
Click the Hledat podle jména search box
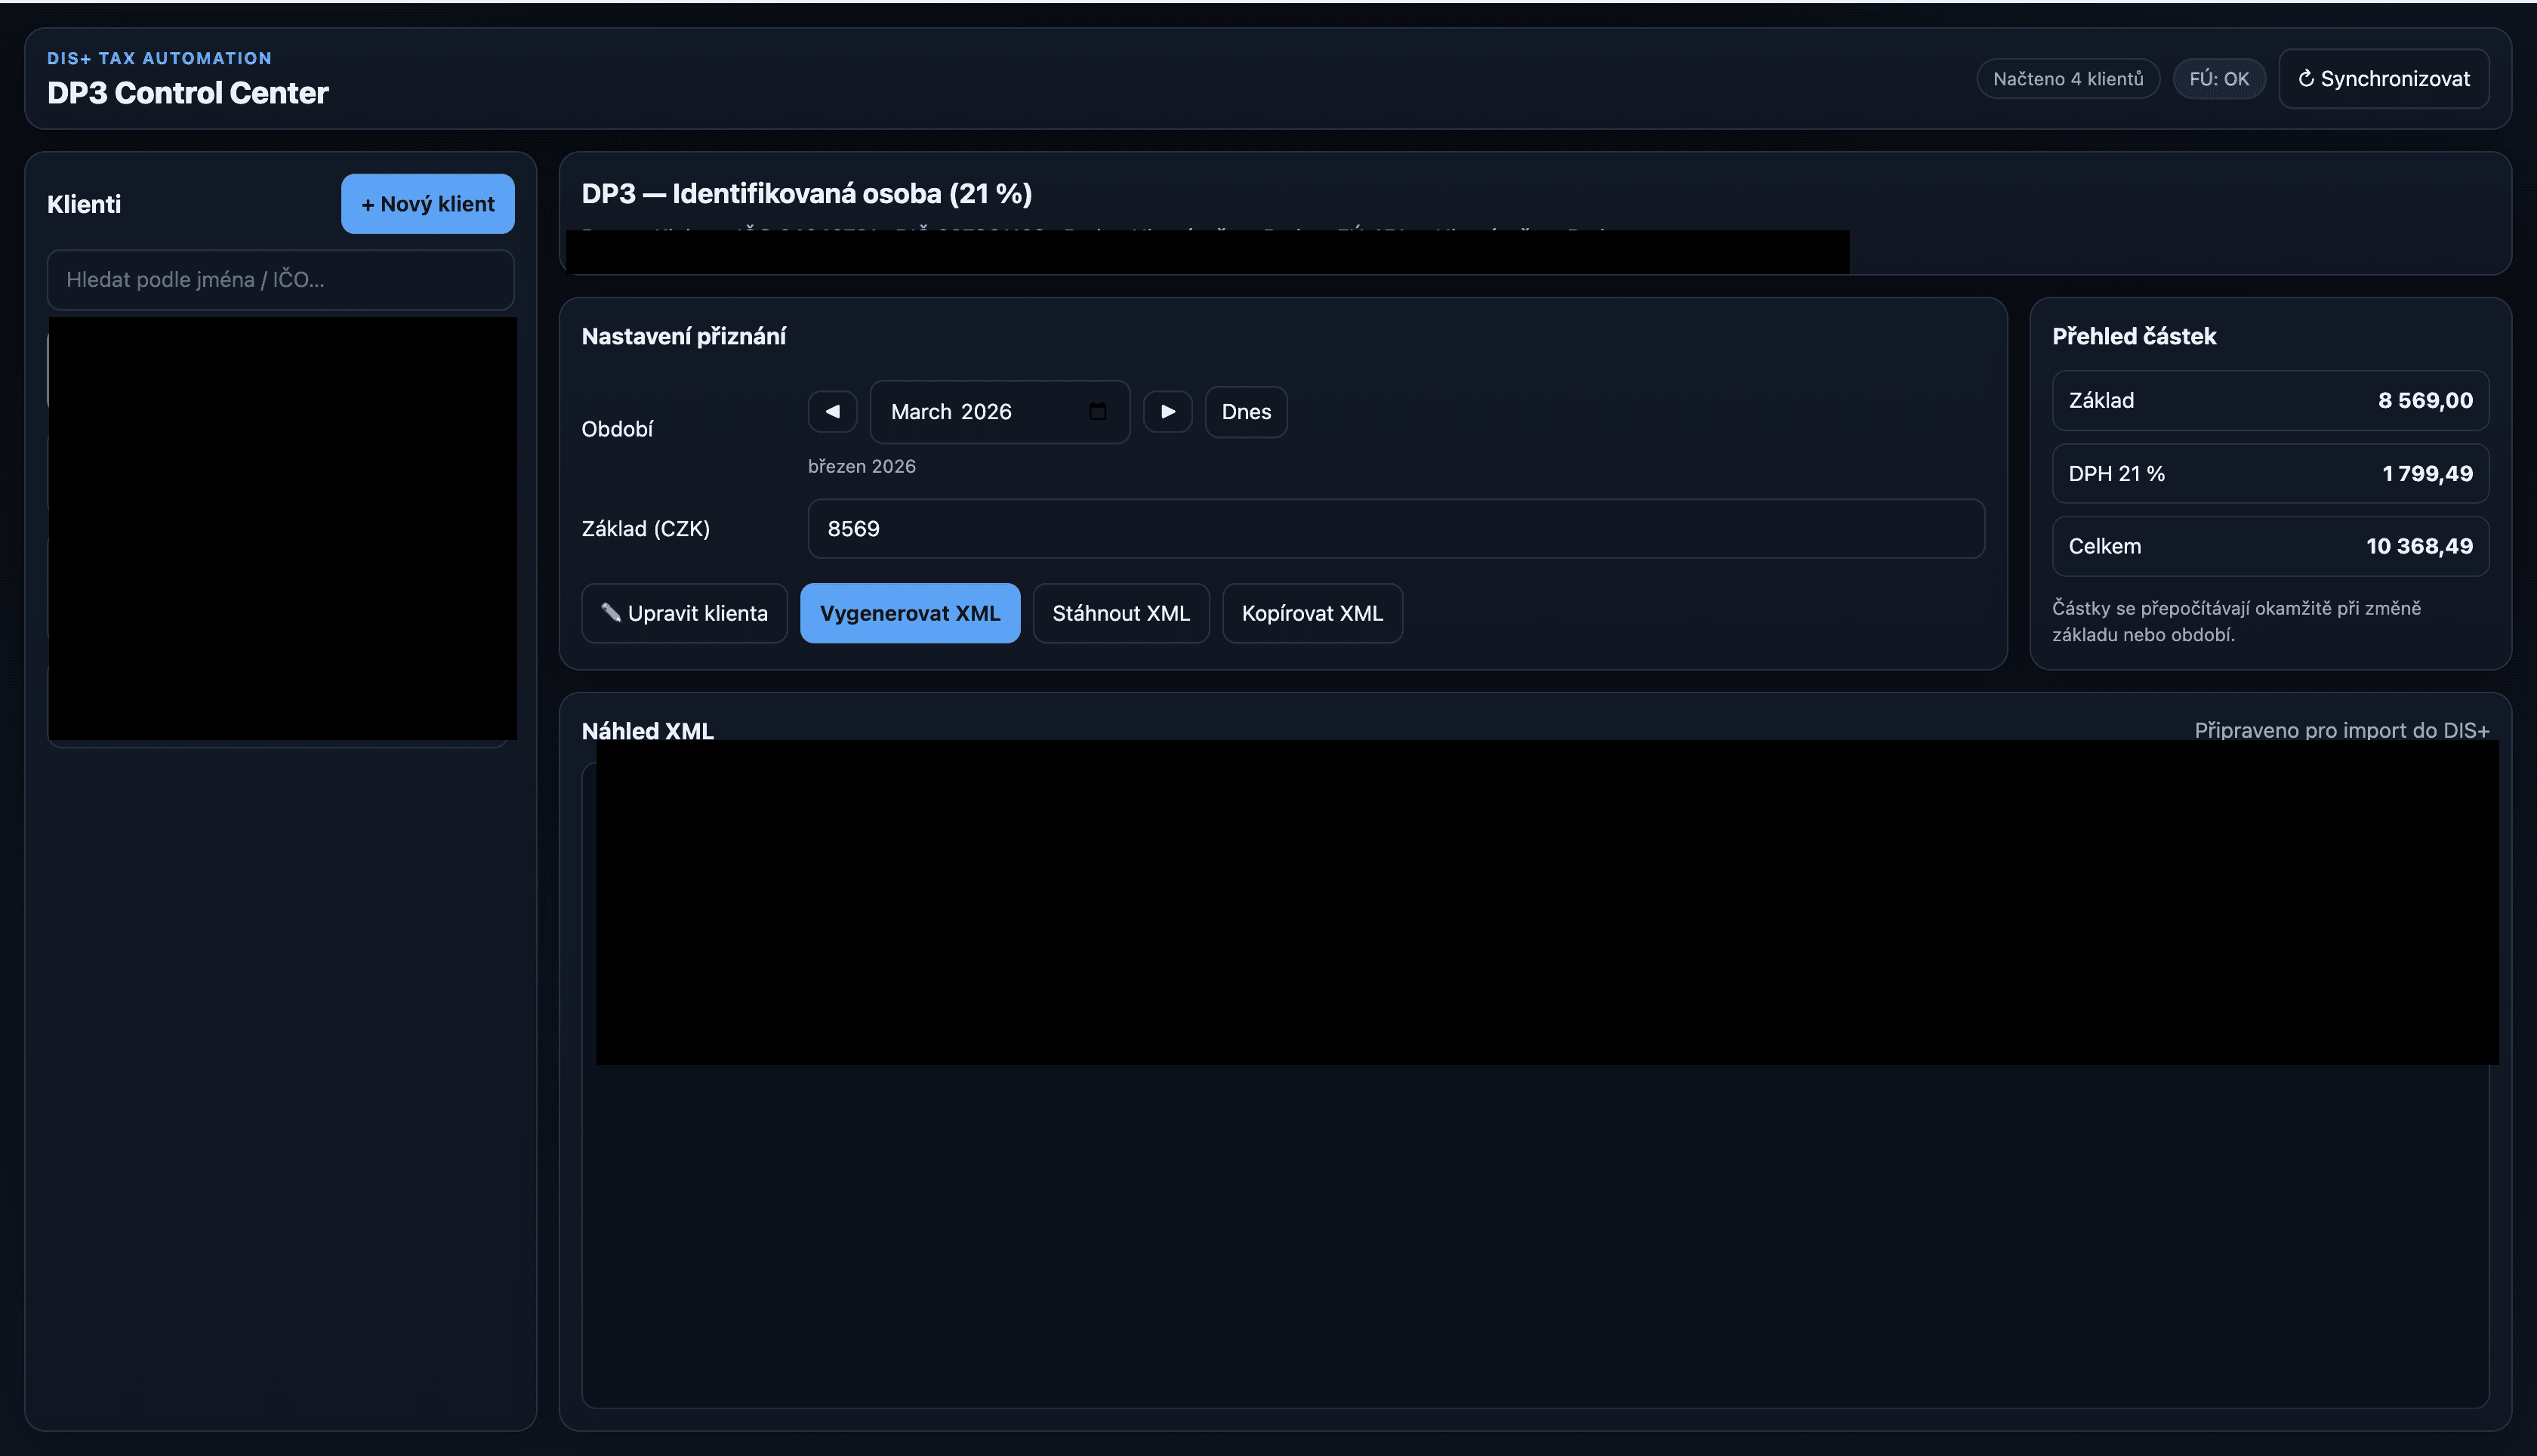[x=280, y=280]
